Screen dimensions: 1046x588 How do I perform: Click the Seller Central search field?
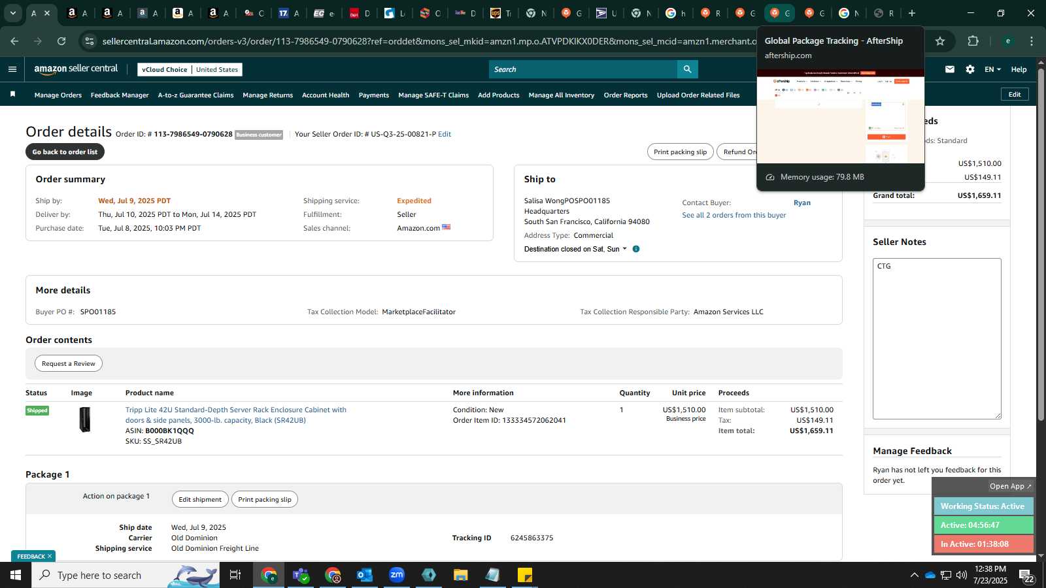(583, 69)
